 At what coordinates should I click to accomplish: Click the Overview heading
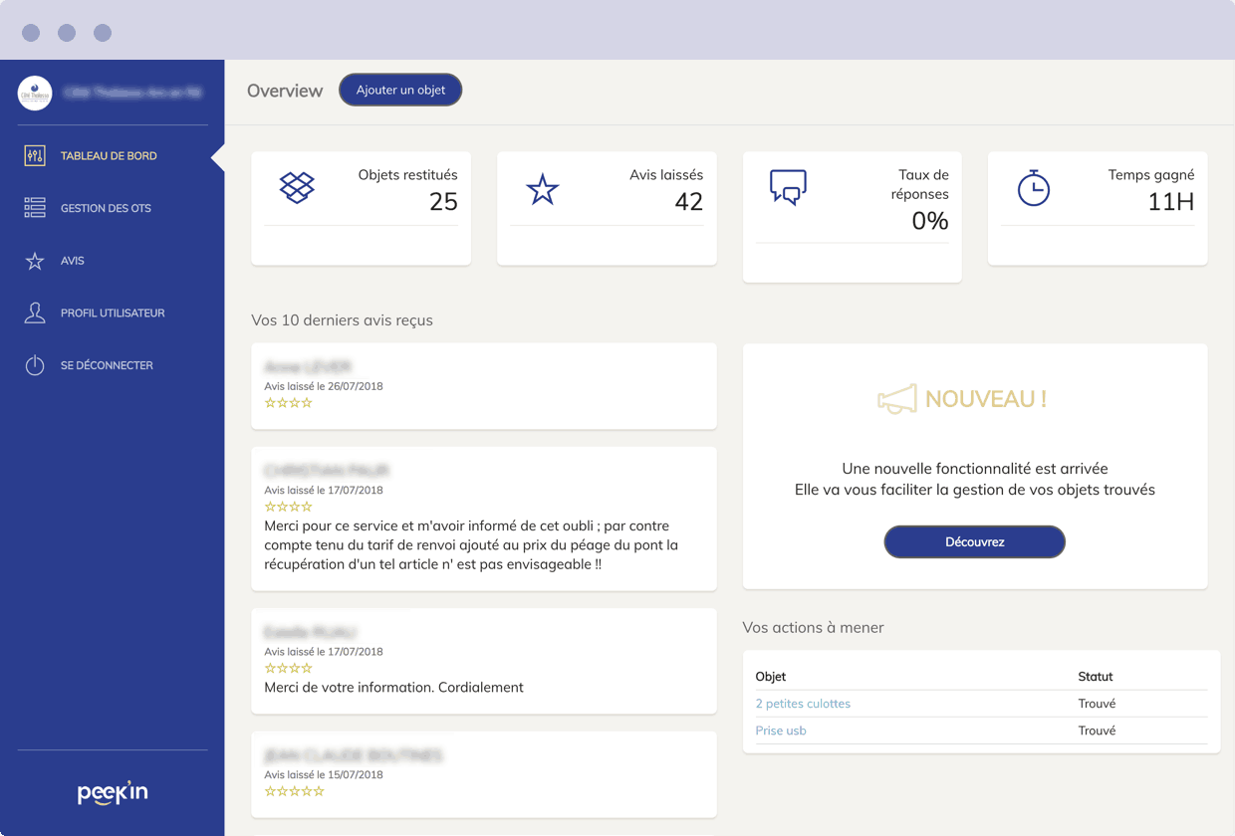[285, 91]
